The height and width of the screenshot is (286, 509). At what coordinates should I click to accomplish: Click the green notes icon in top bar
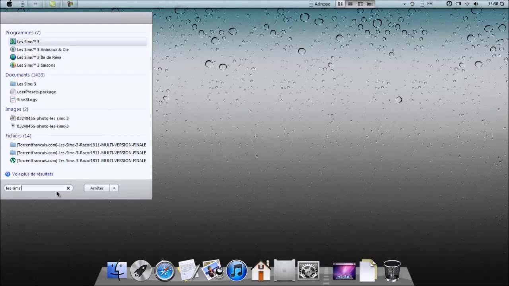[x=52, y=4]
